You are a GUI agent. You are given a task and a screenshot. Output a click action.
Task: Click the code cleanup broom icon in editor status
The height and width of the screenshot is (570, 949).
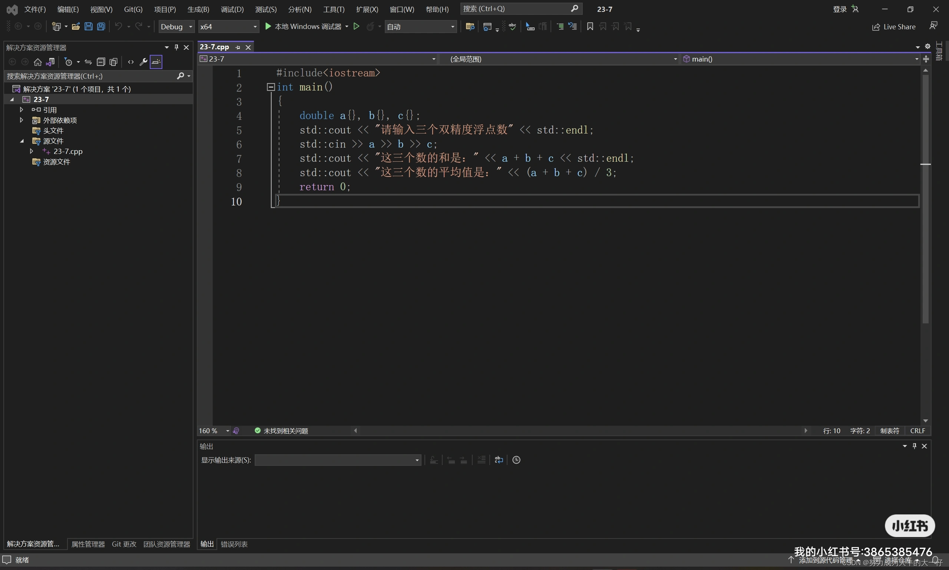coord(236,431)
